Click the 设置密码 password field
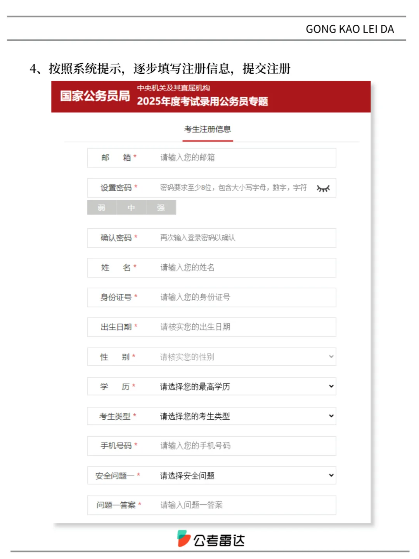This screenshot has width=419, height=559. coord(211,188)
